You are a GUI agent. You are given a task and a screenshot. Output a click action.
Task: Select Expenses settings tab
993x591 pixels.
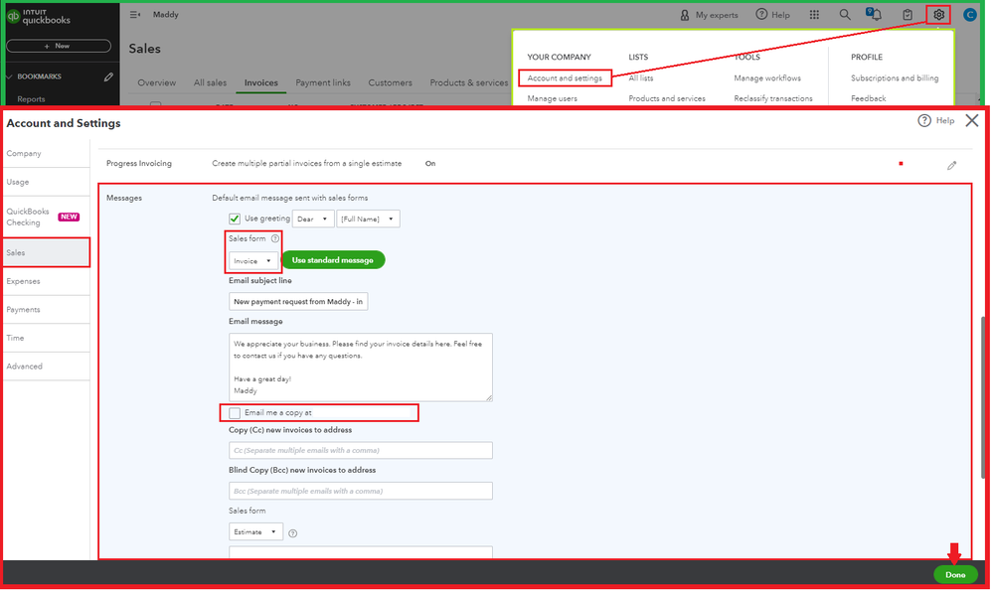[x=46, y=281]
